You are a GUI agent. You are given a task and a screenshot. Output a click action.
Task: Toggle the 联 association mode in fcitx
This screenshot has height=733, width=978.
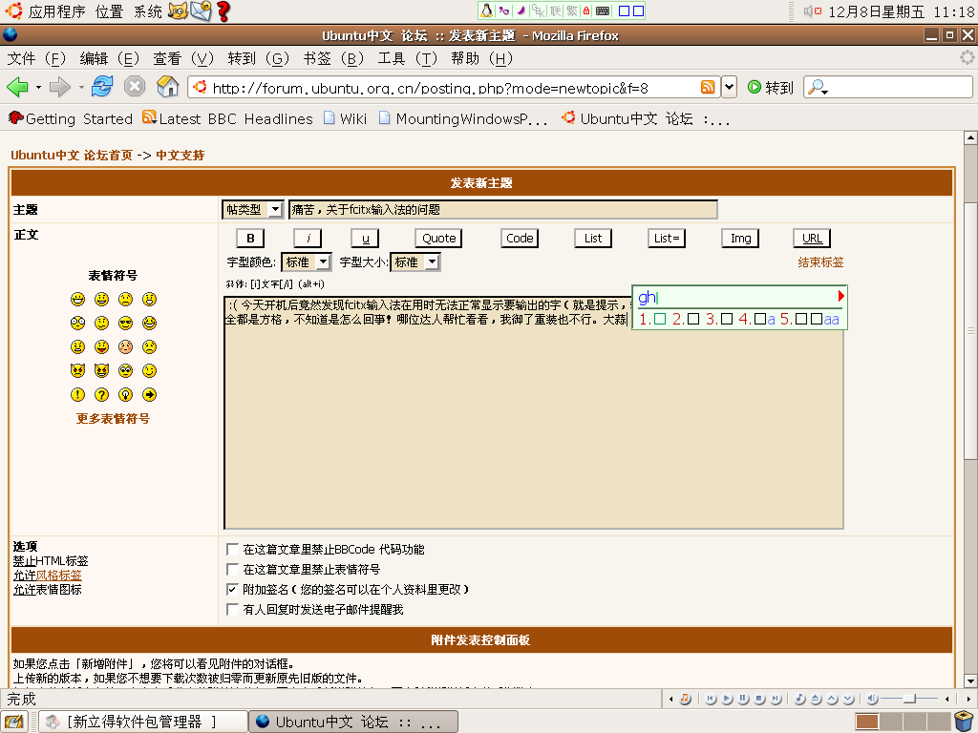555,10
